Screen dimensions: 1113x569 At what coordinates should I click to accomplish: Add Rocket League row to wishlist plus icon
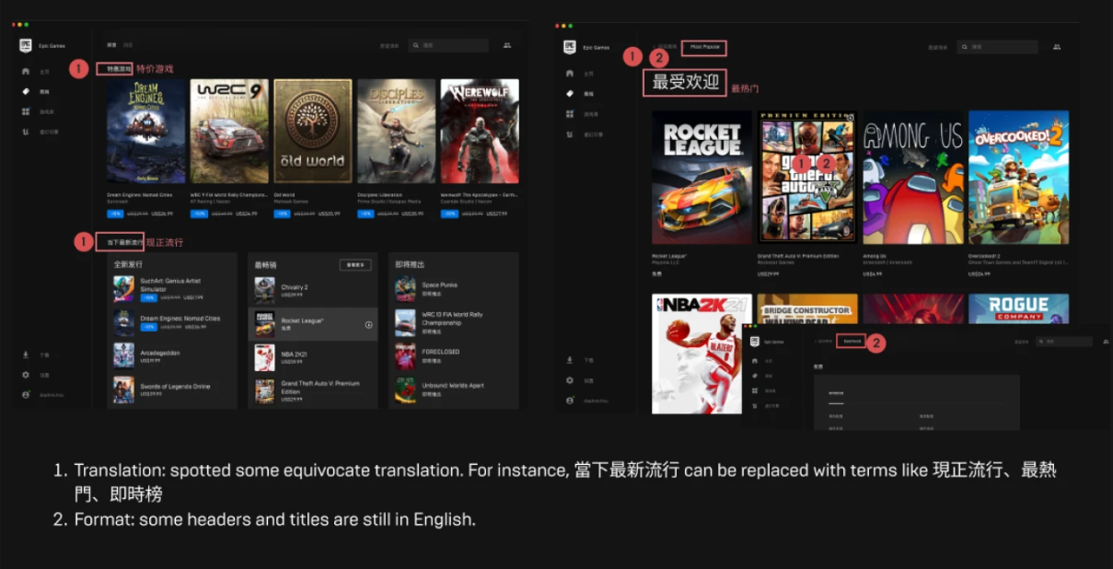368,324
